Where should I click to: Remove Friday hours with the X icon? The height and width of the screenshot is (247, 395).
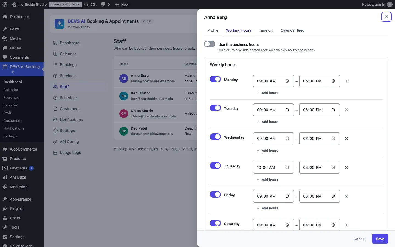346,196
